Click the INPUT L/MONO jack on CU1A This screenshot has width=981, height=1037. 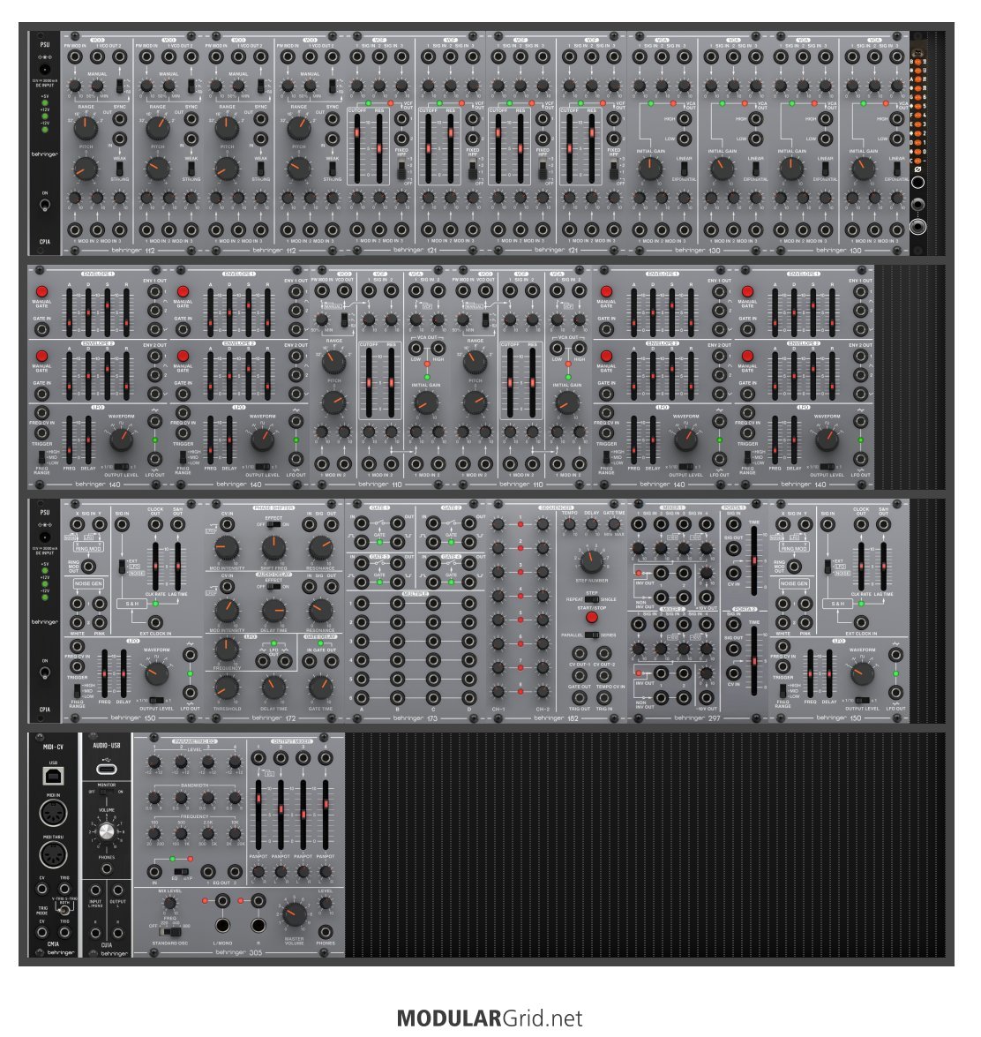[96, 890]
